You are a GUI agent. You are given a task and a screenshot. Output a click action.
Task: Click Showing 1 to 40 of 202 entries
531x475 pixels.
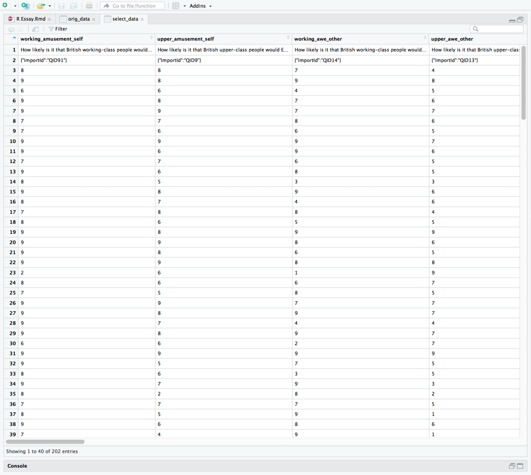tap(42, 451)
